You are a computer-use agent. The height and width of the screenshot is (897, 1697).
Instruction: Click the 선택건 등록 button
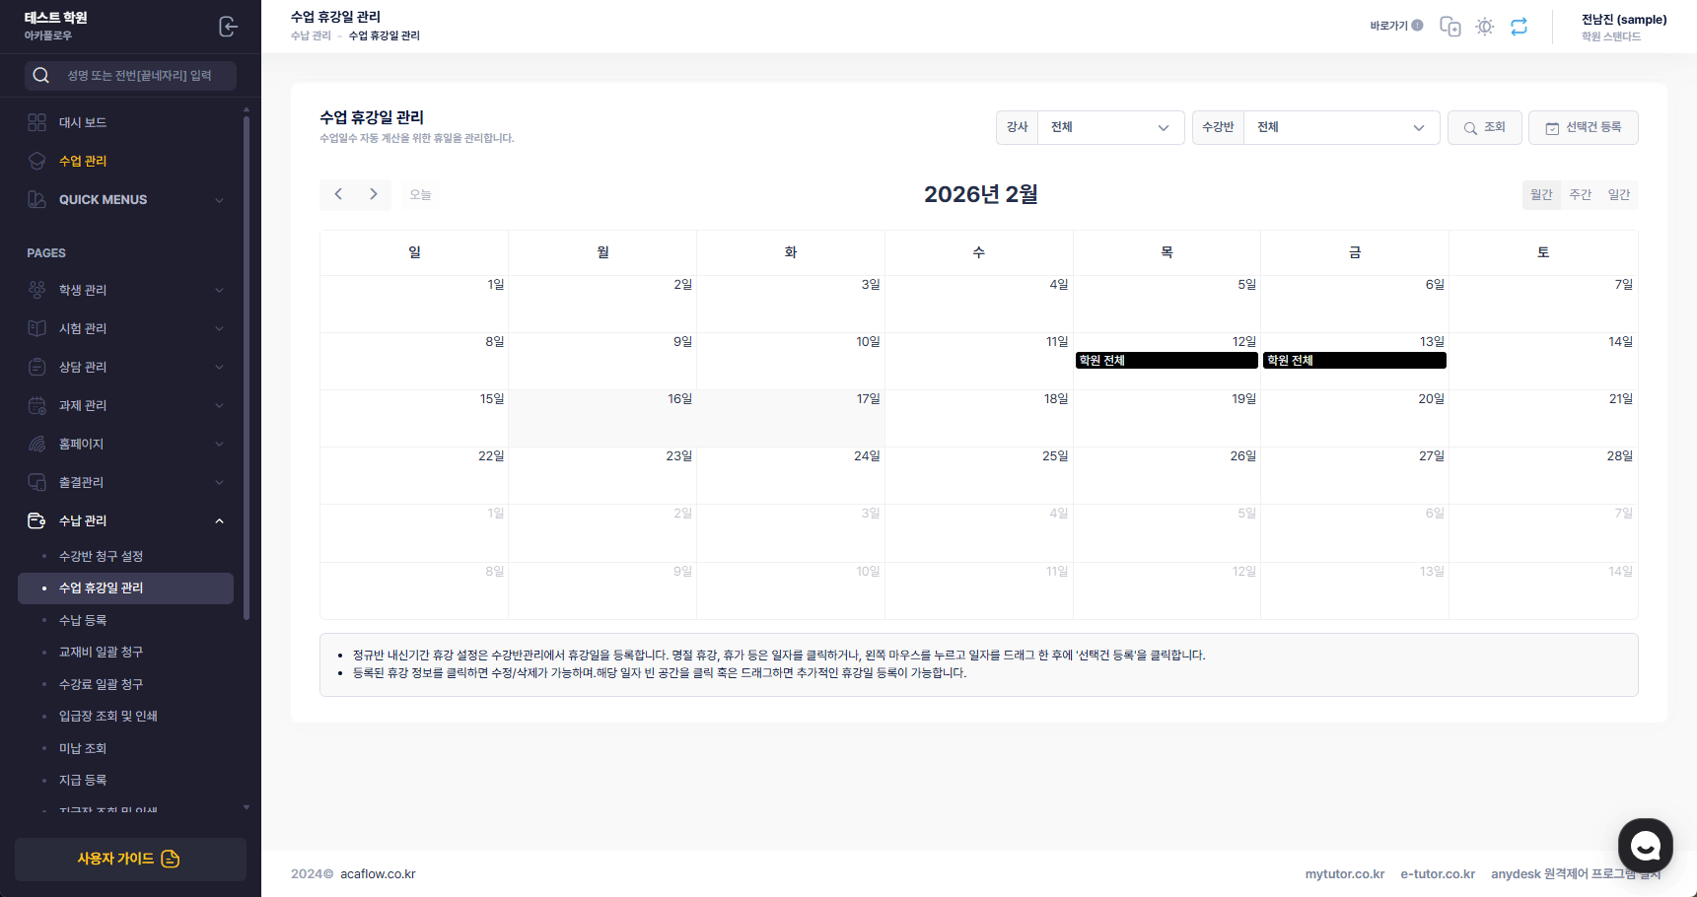point(1583,128)
